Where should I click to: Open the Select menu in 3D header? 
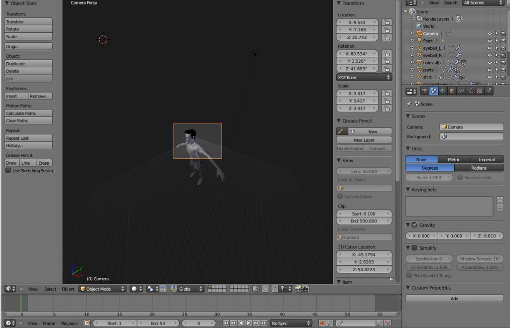coord(50,289)
